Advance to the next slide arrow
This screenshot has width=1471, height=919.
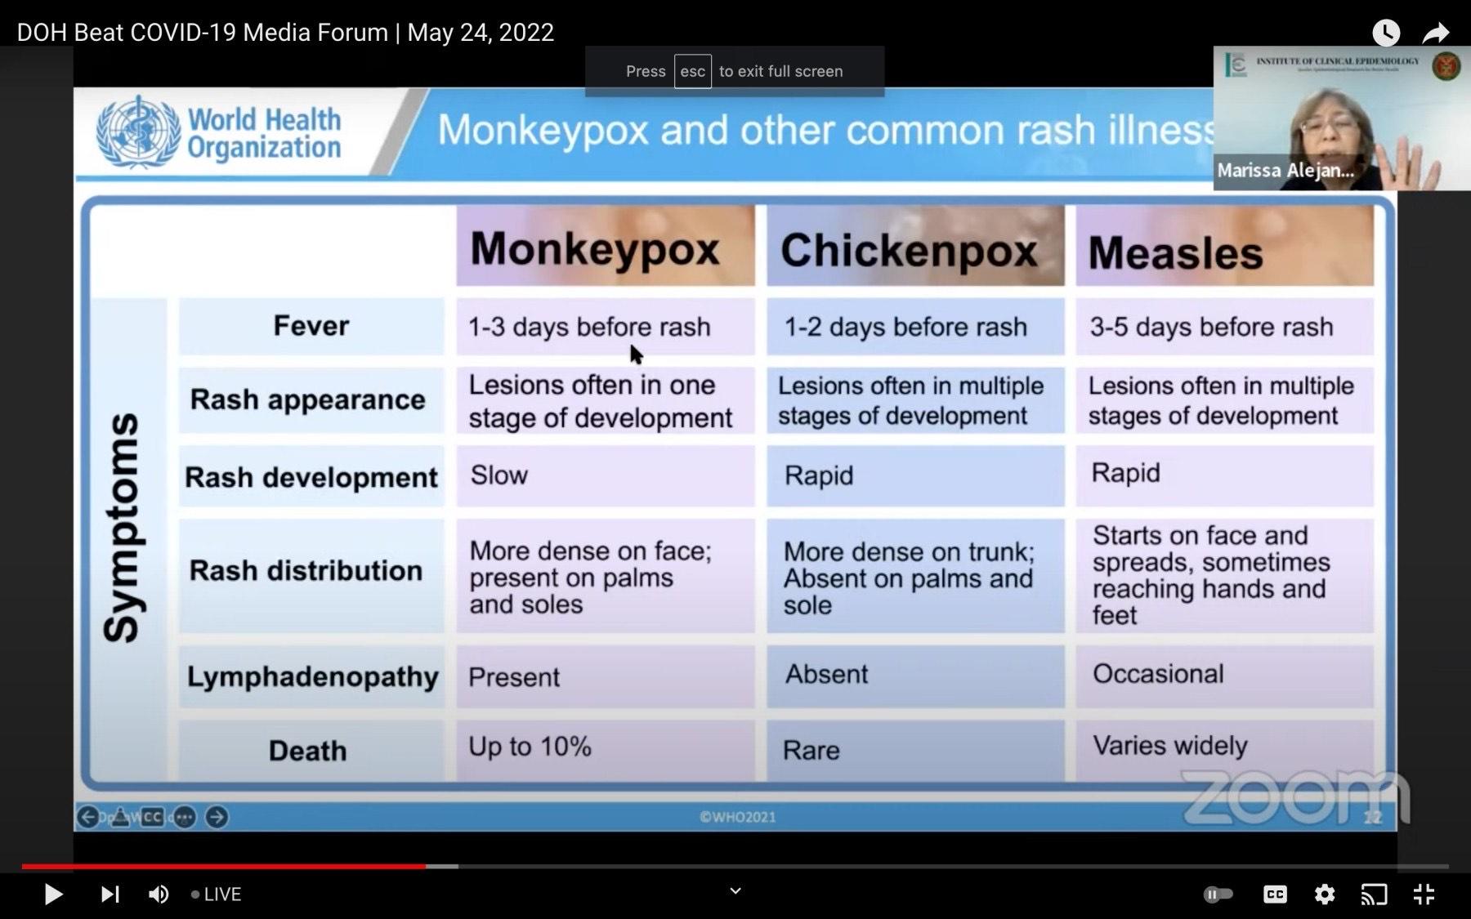tap(217, 817)
